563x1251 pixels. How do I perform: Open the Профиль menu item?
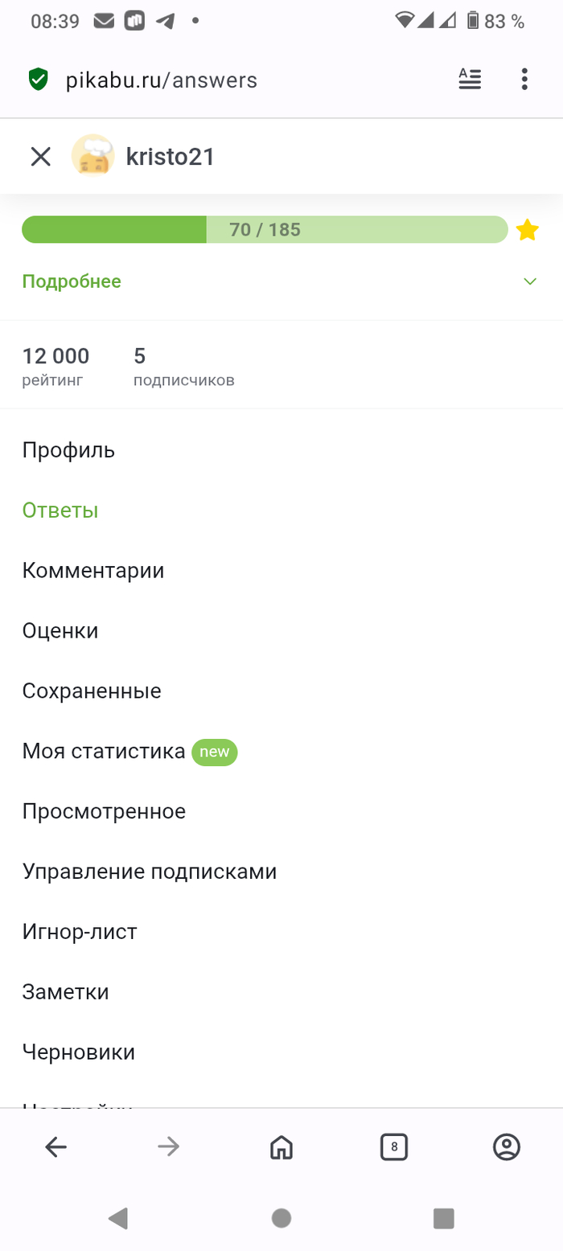tap(68, 450)
